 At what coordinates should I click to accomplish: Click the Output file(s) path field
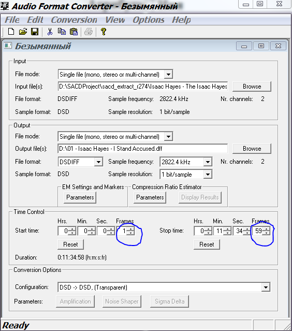pyautogui.click(x=143, y=149)
